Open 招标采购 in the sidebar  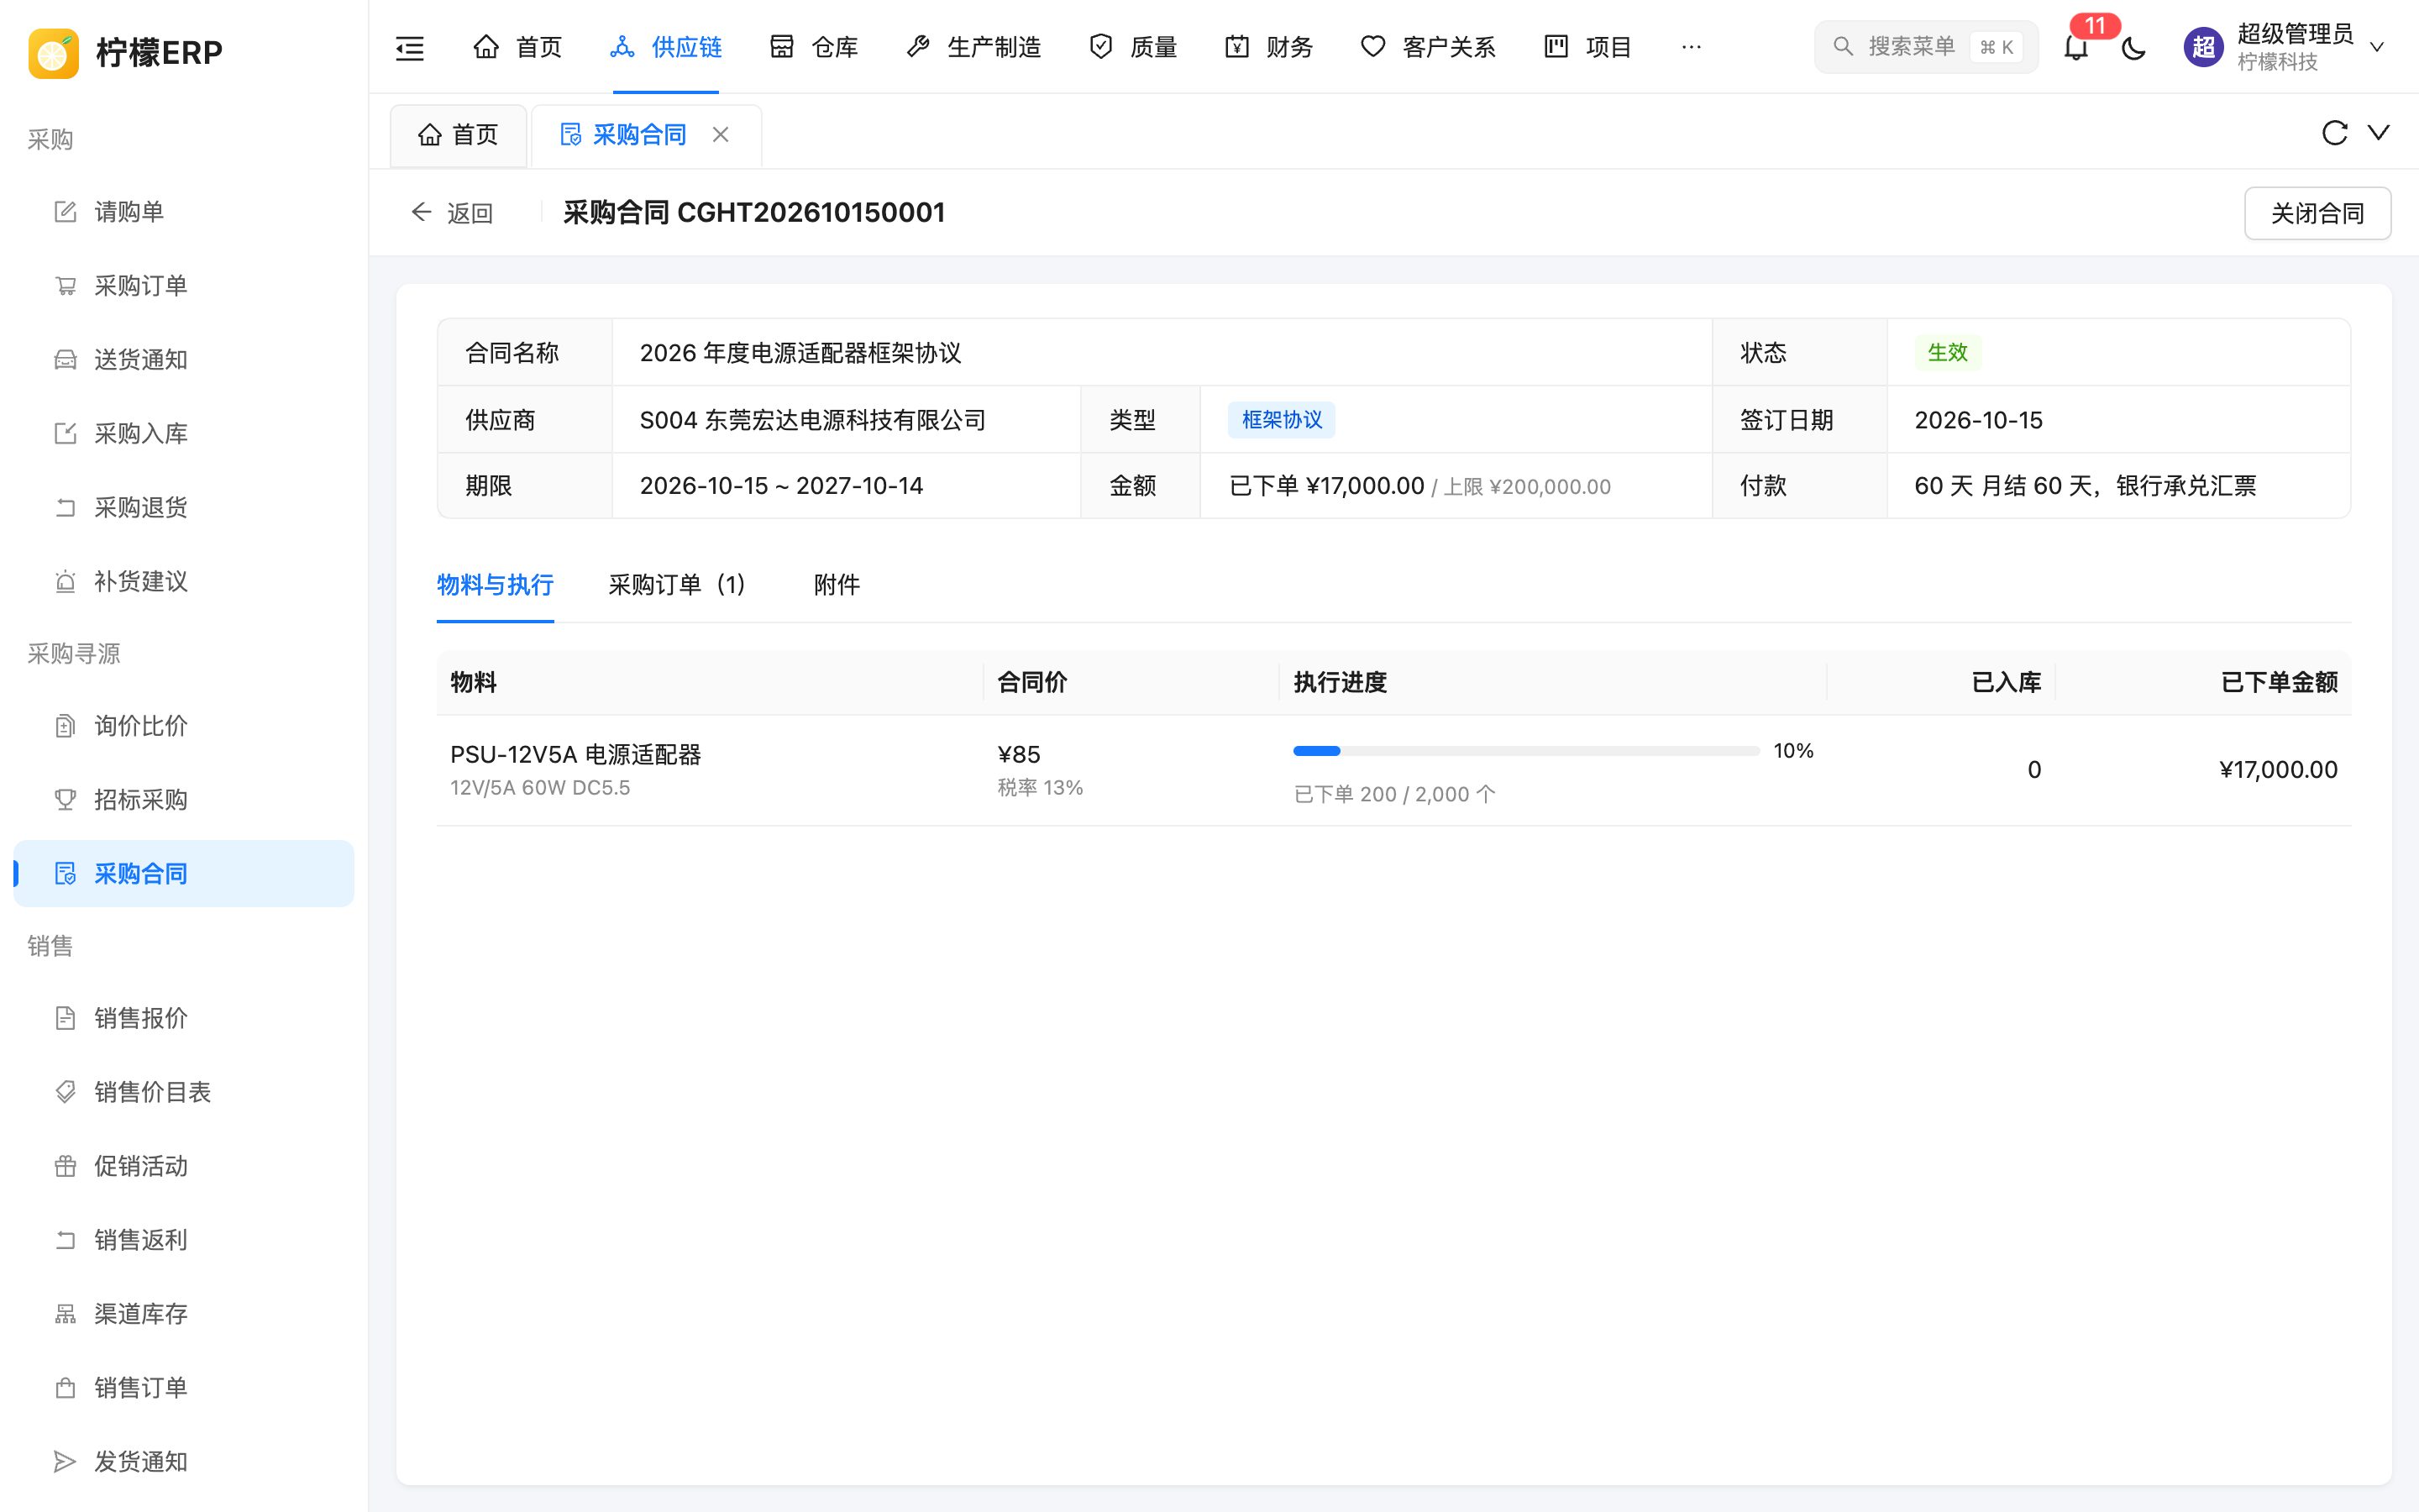tap(184, 800)
